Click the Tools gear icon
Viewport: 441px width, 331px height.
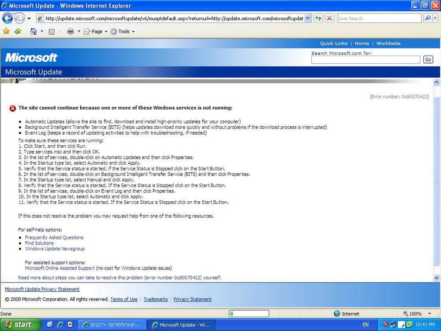pos(114,31)
